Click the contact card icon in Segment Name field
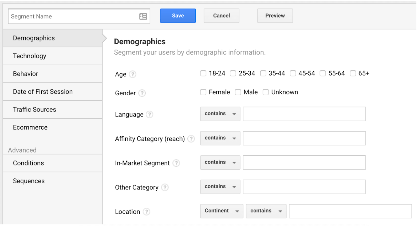This screenshot has height=226, width=418. pyautogui.click(x=143, y=16)
